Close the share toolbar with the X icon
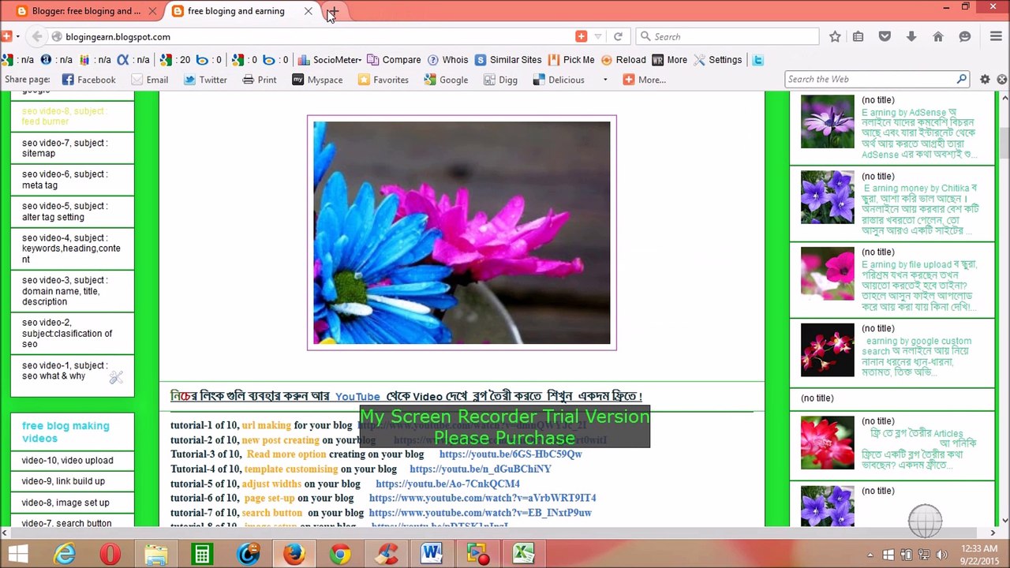The image size is (1010, 568). [1002, 80]
